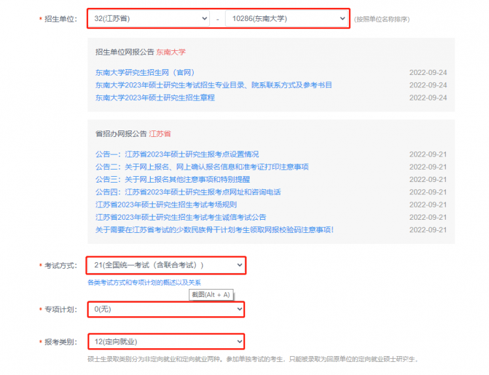Click the 截图(Alt + A) tooltip
Image resolution: width=489 pixels, height=375 pixels.
211,295
